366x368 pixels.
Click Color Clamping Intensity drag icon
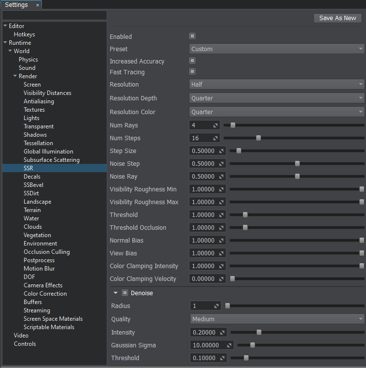click(221, 266)
